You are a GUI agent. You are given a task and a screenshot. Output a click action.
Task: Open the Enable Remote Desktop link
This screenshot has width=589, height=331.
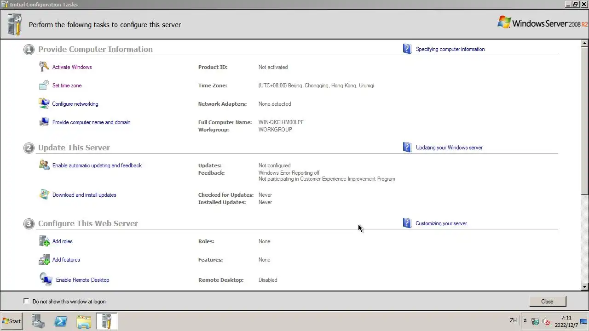click(x=83, y=280)
